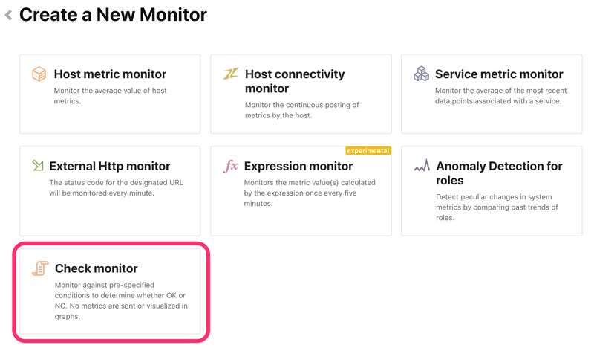Click 'Monitor the average value of host metrics.'
The image size is (594, 348).
click(110, 96)
